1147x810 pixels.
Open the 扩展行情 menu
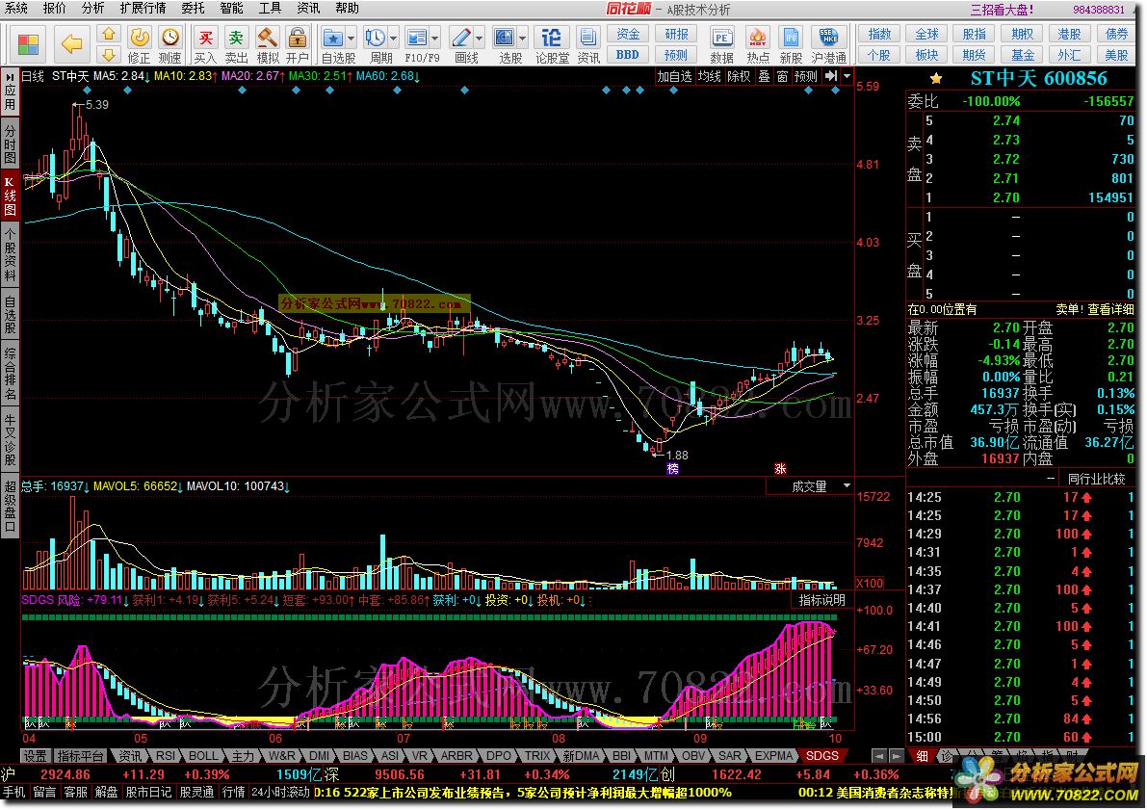click(143, 8)
